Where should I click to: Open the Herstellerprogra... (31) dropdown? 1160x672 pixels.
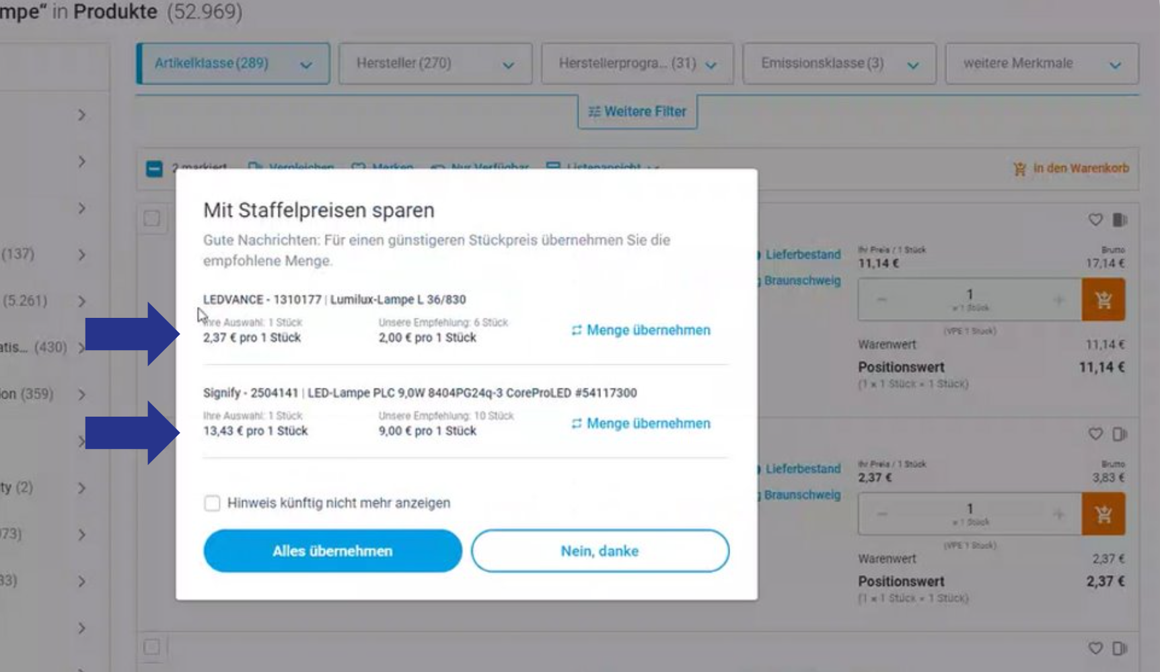click(637, 63)
